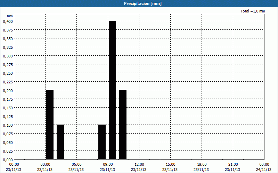Click the 23/11/13 date under 12:00
The image size is (278, 173).
click(x=139, y=170)
